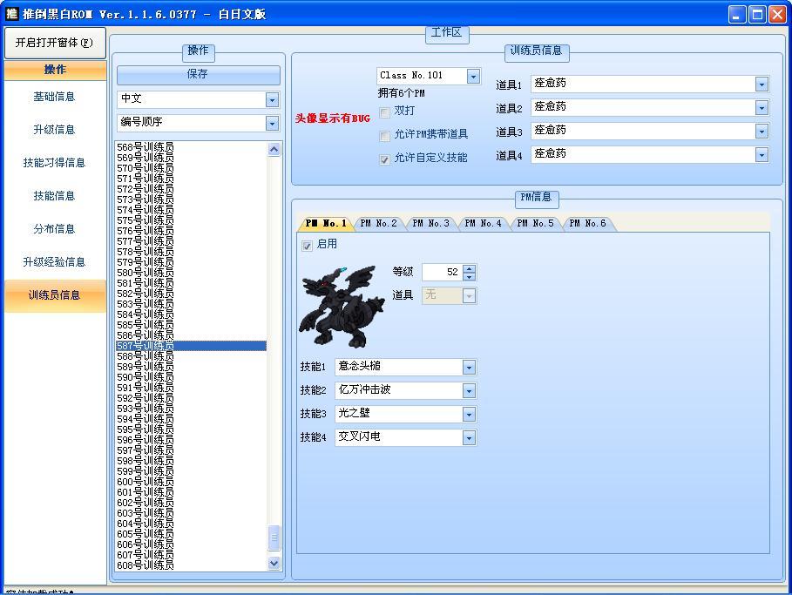Click the 等级 value field showing 52
792x595 pixels.
click(x=442, y=273)
